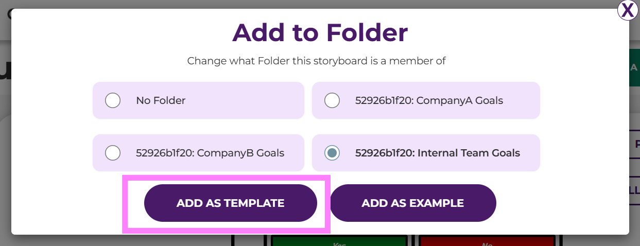Screen dimensions: 640x246
Task: Choose the CompanyA Goals radio circle
Action: point(332,100)
